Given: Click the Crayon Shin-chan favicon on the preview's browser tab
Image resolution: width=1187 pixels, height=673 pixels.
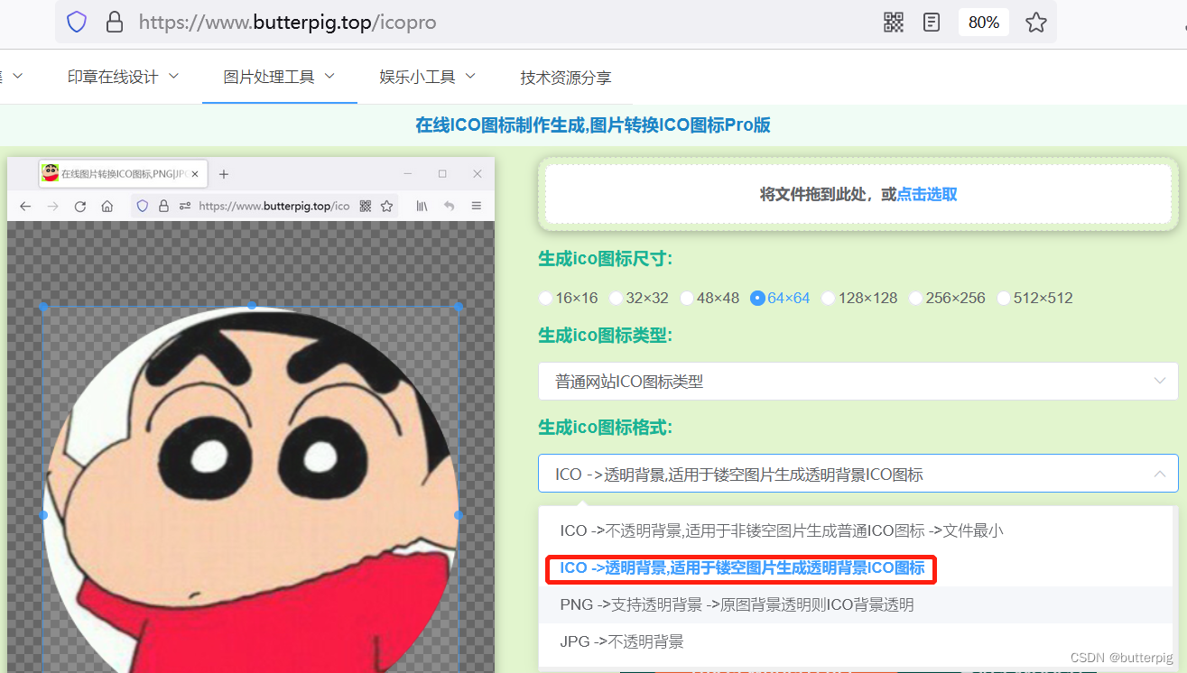Looking at the screenshot, I should click(51, 173).
